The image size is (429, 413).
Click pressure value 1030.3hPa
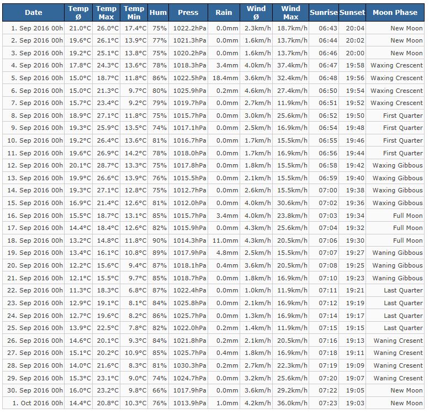(x=189, y=365)
